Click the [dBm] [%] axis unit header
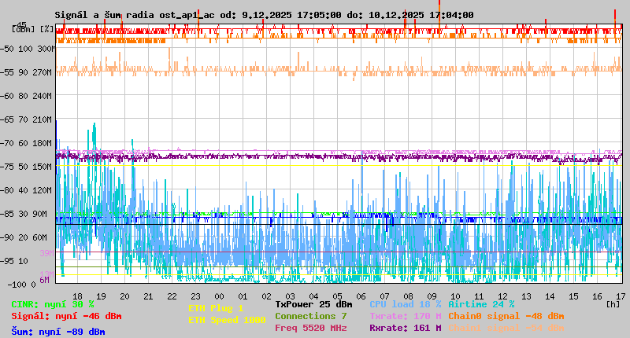Image resolution: width=630 pixels, height=338 pixels. [33, 28]
